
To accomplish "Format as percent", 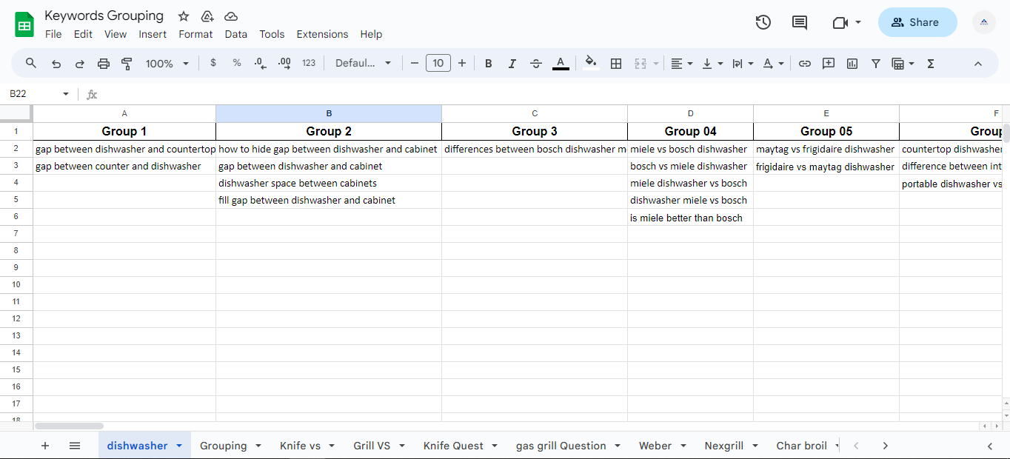I will (x=237, y=63).
